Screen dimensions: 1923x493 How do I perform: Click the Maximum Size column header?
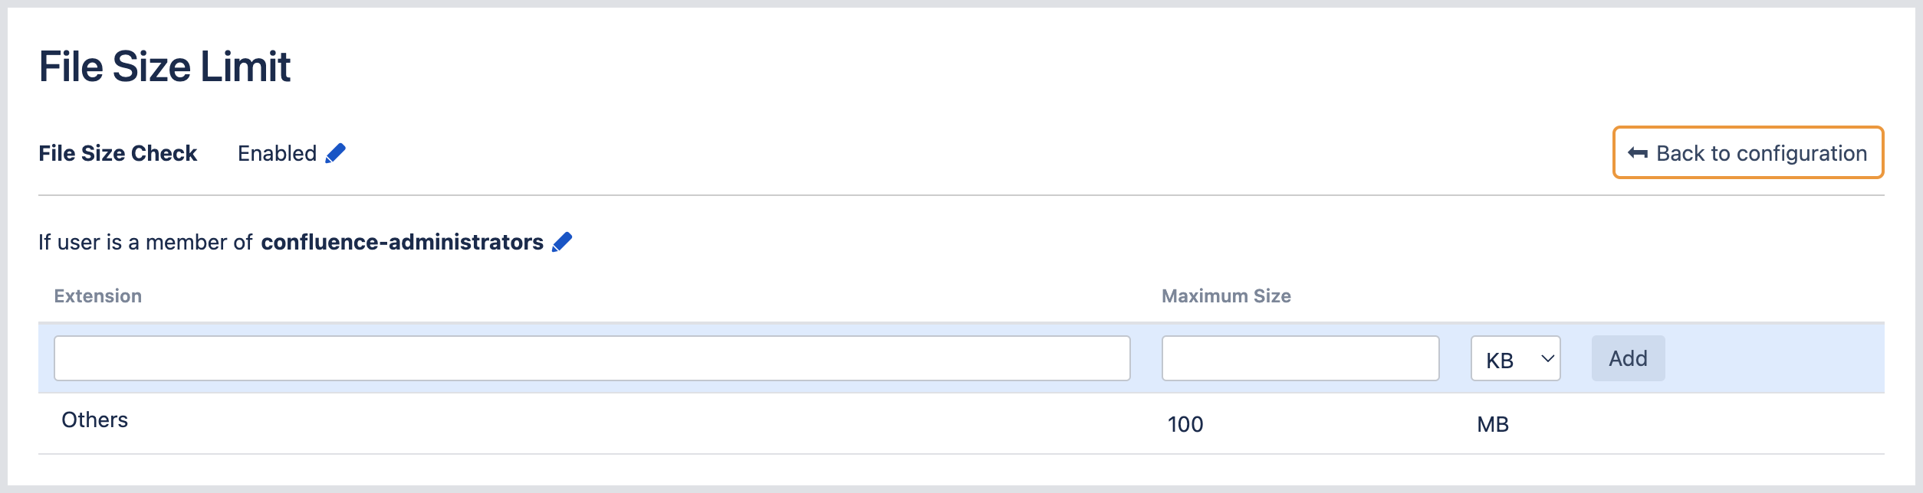(1226, 296)
